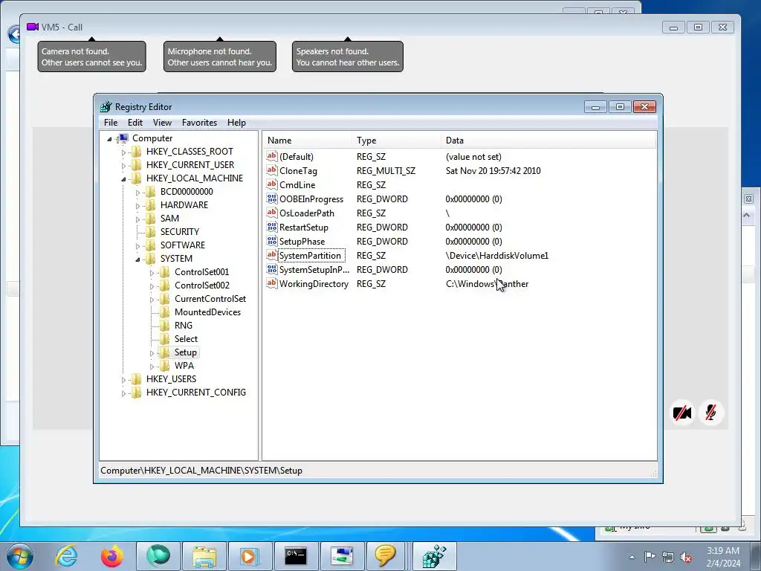Launch Internet Explorer from taskbar
Viewport: 761px width, 571px height.
click(x=66, y=555)
